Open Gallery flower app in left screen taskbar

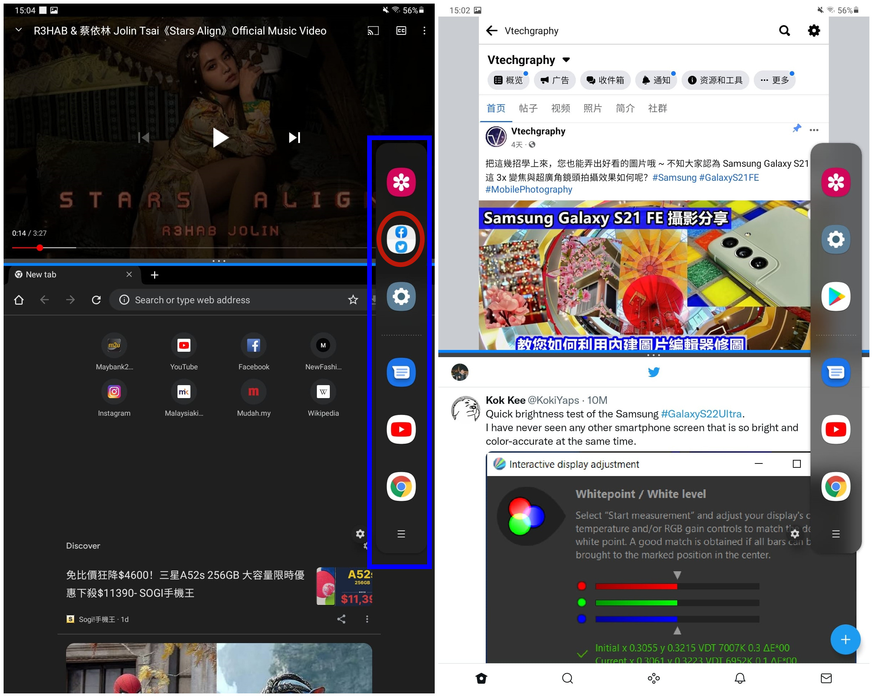click(x=401, y=182)
